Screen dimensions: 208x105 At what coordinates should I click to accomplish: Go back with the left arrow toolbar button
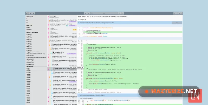tap(30, 13)
